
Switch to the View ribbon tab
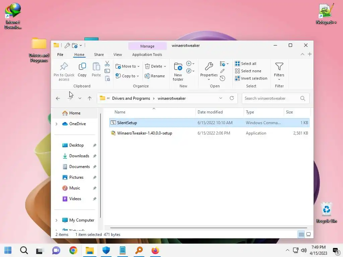click(x=118, y=55)
